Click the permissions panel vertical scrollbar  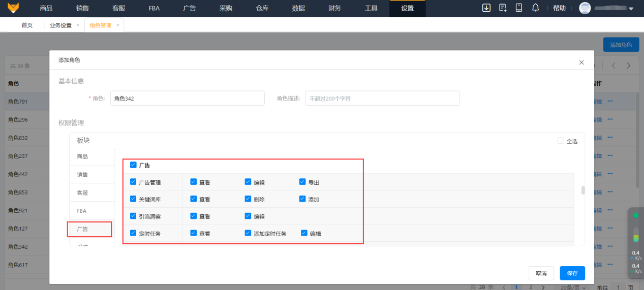pyautogui.click(x=583, y=190)
